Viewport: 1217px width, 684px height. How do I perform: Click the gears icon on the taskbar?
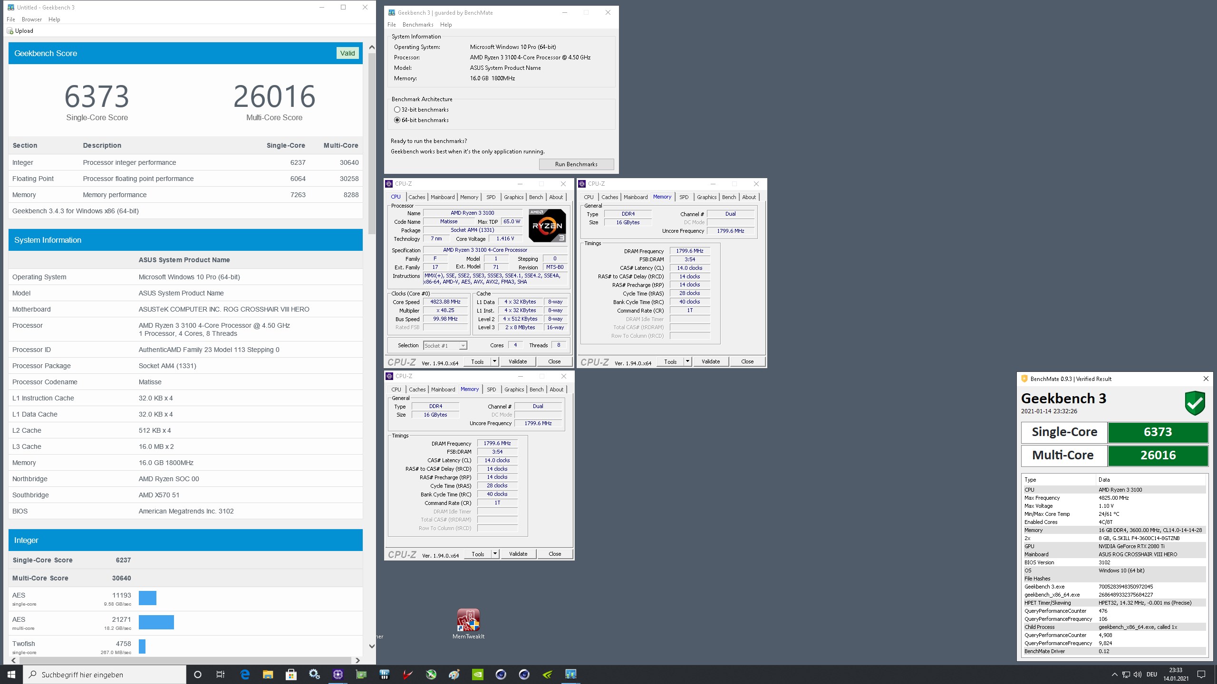(x=314, y=674)
